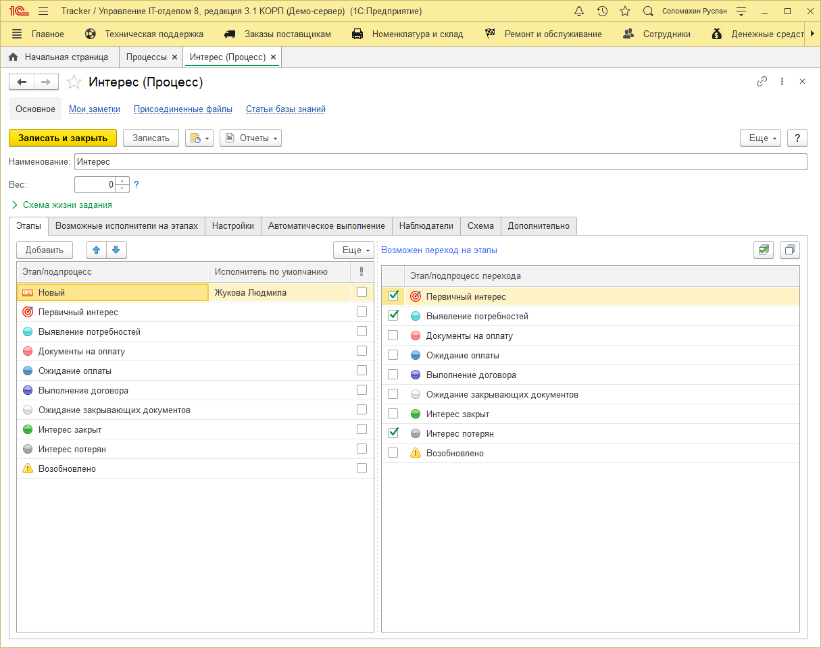Click the Записать и закрыть button
The image size is (821, 648).
coord(63,138)
